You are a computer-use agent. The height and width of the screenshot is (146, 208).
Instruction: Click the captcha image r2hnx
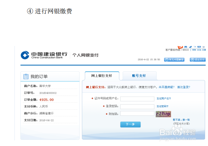coord(163,114)
